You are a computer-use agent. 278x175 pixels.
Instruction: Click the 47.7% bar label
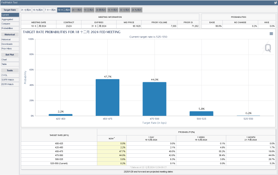108,77
